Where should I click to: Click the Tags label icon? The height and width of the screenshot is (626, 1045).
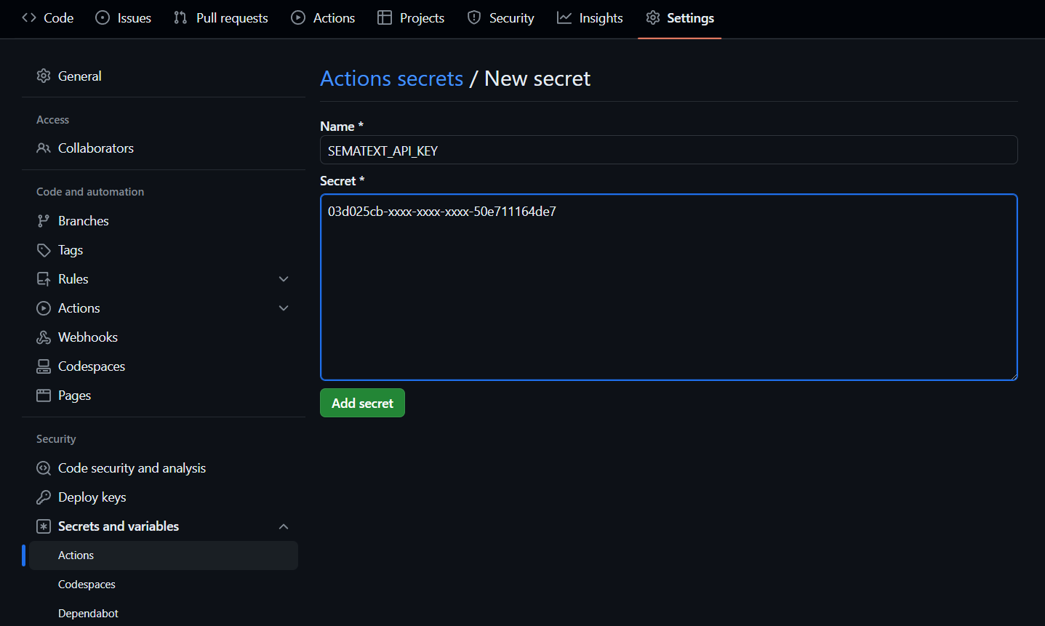44,250
